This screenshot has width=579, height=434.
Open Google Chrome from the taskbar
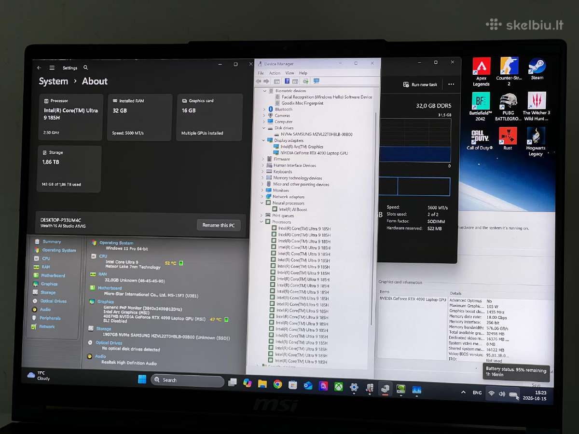coord(277,384)
